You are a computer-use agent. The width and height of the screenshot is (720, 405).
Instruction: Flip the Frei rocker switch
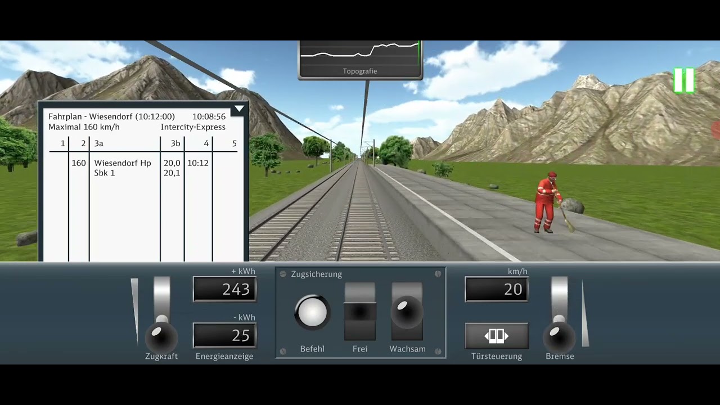[x=360, y=312]
